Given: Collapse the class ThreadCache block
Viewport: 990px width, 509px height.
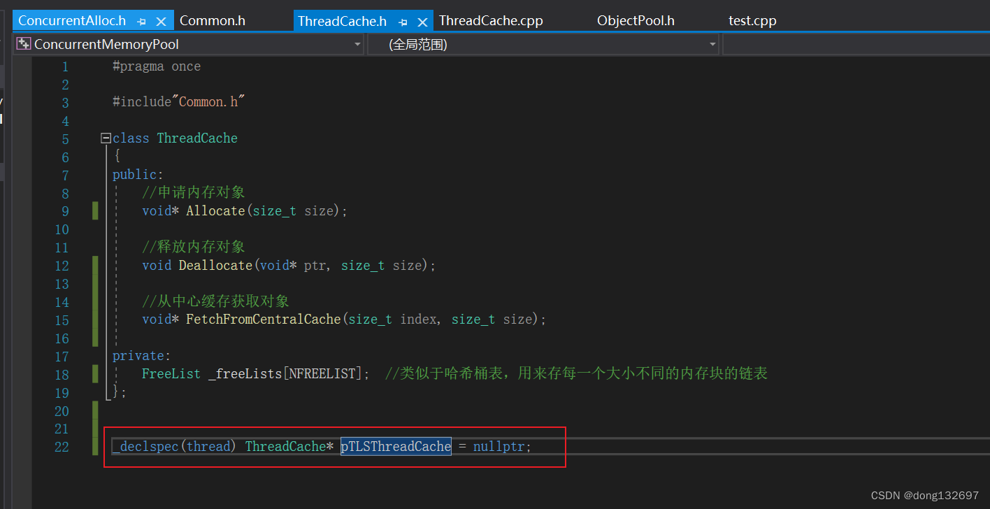Looking at the screenshot, I should click(x=106, y=138).
